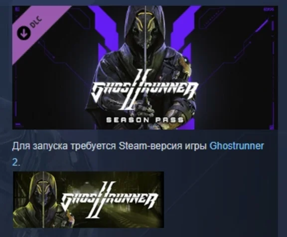This screenshot has width=287, height=237.
Task: Click the top-right corner code in banner
Action: point(269,9)
